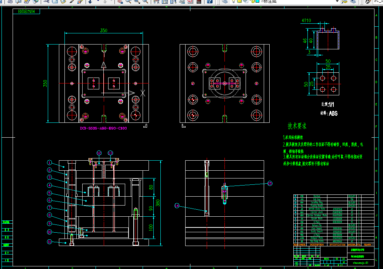Select the balloon label 15 in drawing

tap(270, 183)
